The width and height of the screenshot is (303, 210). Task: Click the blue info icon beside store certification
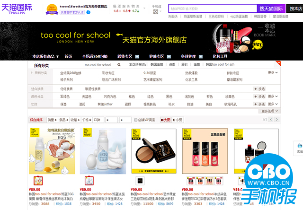coord(89,12)
